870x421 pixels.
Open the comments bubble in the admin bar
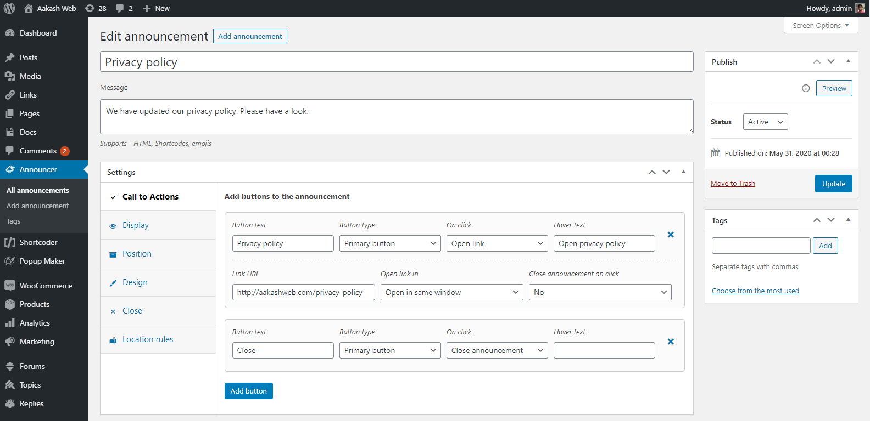tap(124, 8)
